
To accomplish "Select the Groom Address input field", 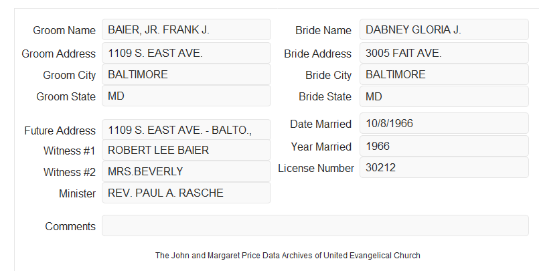I will [186, 53].
